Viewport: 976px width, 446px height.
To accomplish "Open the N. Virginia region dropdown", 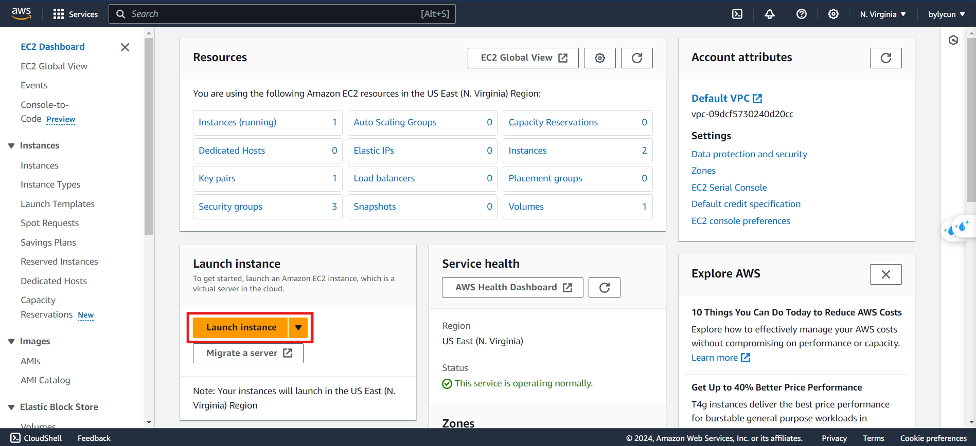I will 882,14.
